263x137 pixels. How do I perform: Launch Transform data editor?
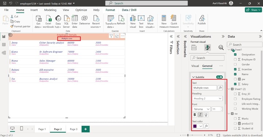click(111, 22)
